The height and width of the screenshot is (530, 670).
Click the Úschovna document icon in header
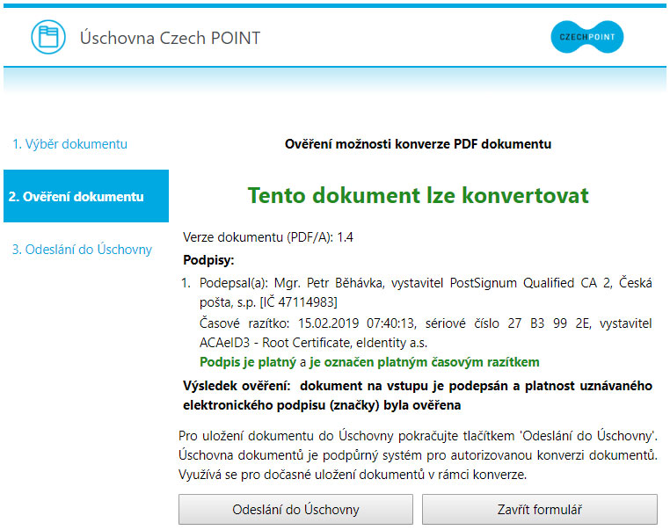[48, 37]
